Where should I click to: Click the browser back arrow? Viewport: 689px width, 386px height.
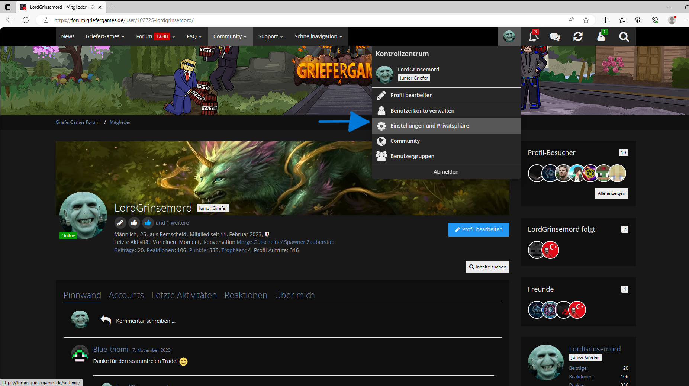pos(9,20)
